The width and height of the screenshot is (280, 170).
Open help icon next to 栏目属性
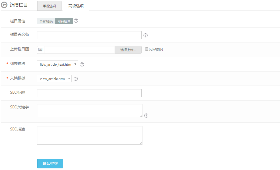click(76, 21)
